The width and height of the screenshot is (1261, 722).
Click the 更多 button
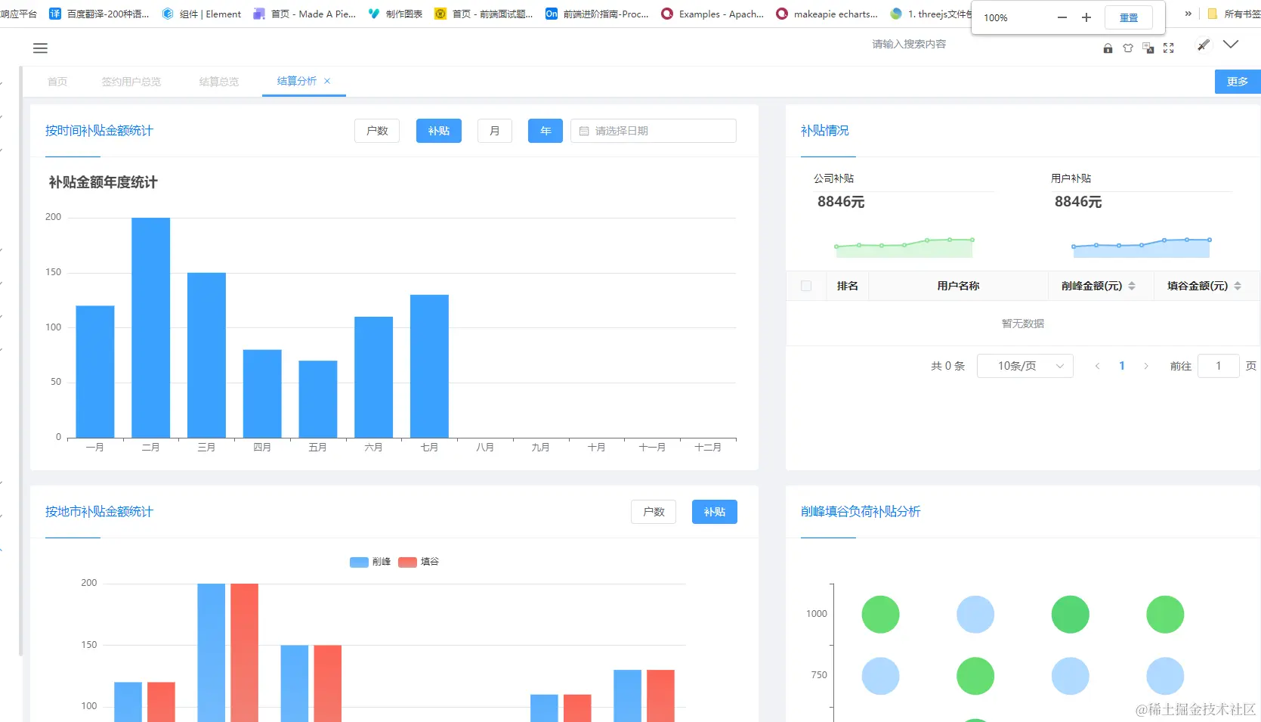point(1238,82)
